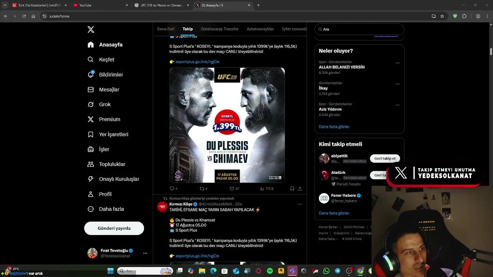Viewport: 493px width, 277px height.
Task: Open more options for Aziz Yıldırım trend
Action: 397,105
